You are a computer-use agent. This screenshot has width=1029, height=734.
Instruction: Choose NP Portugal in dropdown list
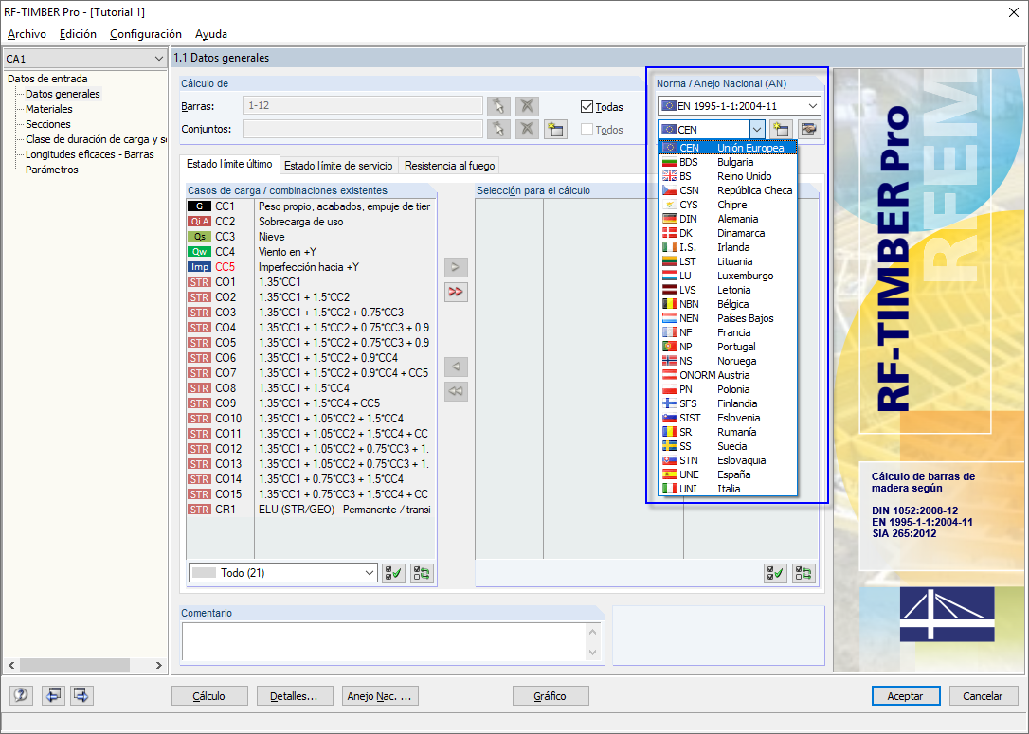coord(728,347)
